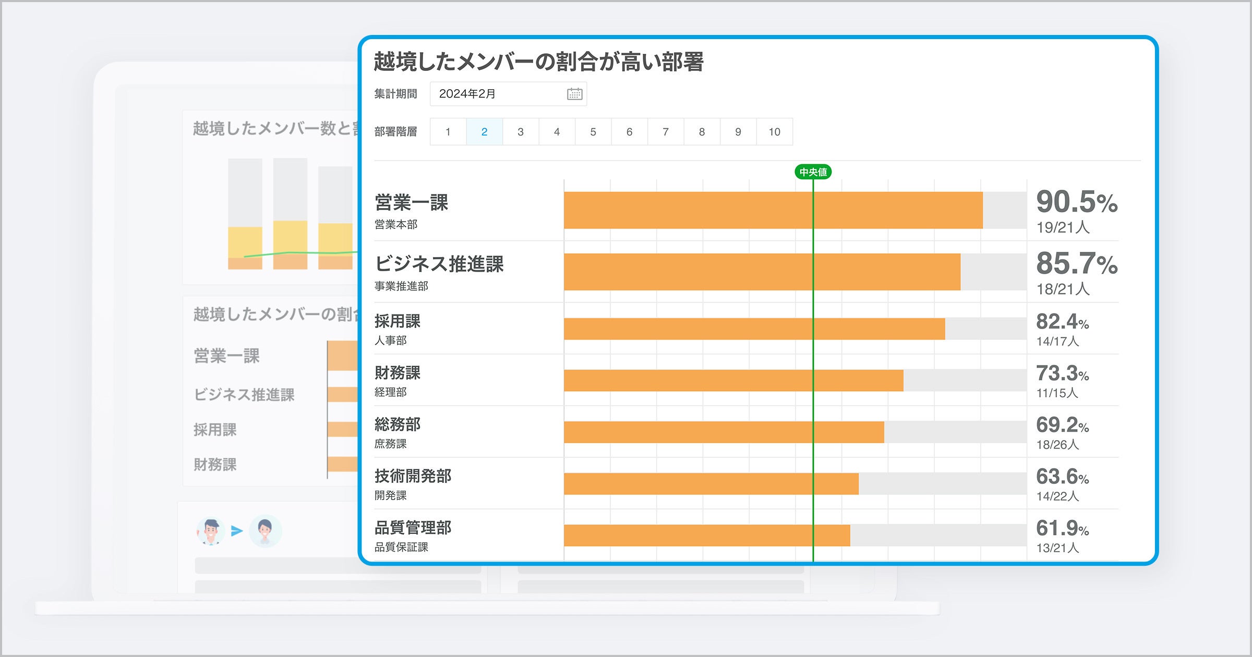Click the calendar icon in date field
1252x657 pixels.
coord(574,94)
